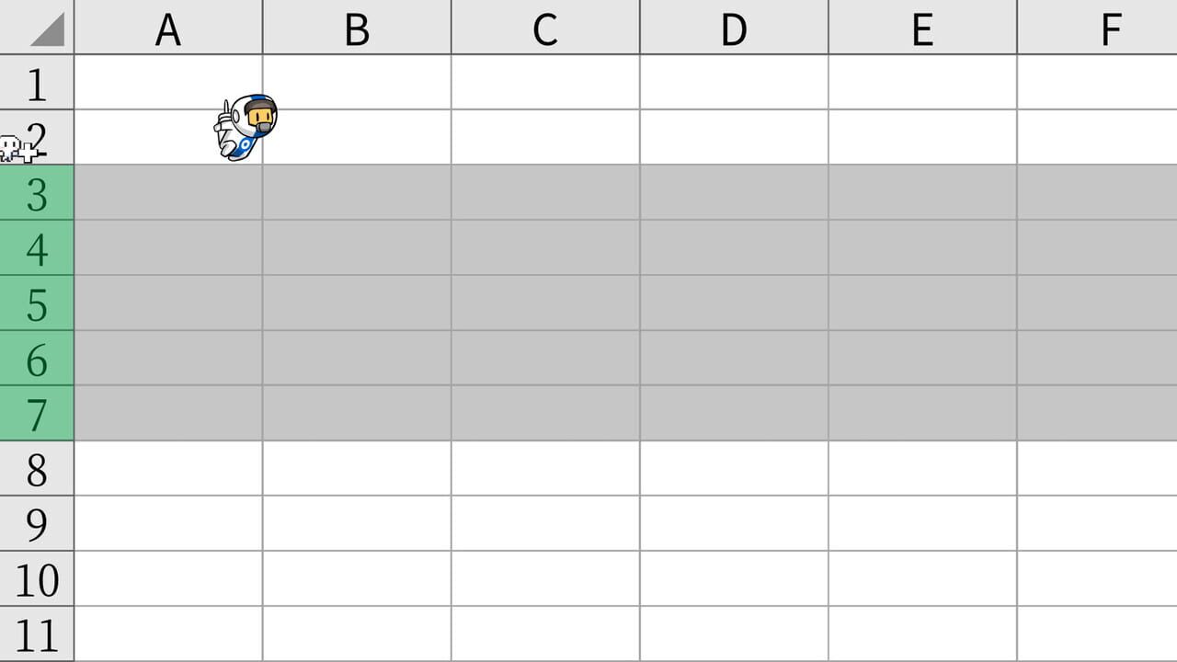1177x662 pixels.
Task: Click the astronaut mascot image
Action: [246, 127]
